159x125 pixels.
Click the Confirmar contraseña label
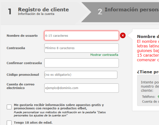[24, 63]
